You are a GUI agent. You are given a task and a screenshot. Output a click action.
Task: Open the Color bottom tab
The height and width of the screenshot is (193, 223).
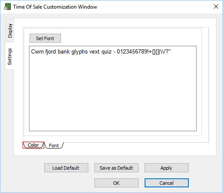coord(33,145)
